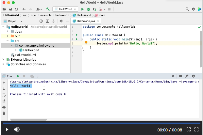The image size is (203, 135).
Task: Open dropdown arrow next to profiler icon
Action: point(105,9)
